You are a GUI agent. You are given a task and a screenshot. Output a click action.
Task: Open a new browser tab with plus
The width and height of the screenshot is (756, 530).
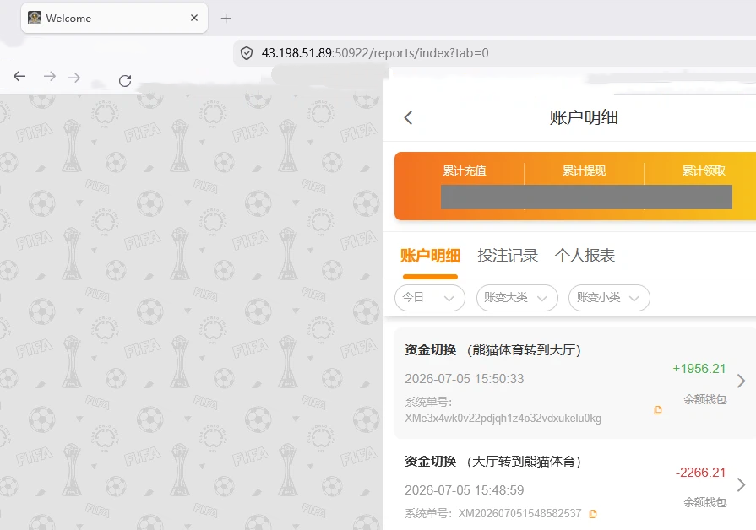tap(226, 19)
